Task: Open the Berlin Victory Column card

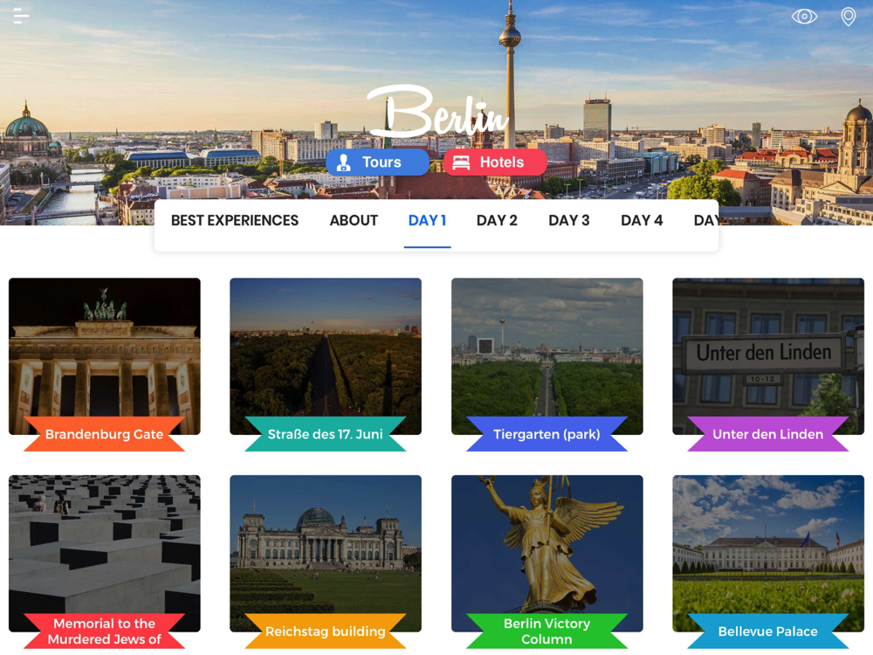Action: coord(546,562)
